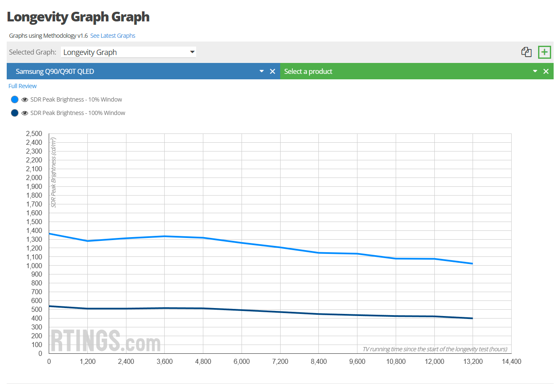Click the Selected Graph: label
This screenshot has width=557, height=384.
coord(33,52)
